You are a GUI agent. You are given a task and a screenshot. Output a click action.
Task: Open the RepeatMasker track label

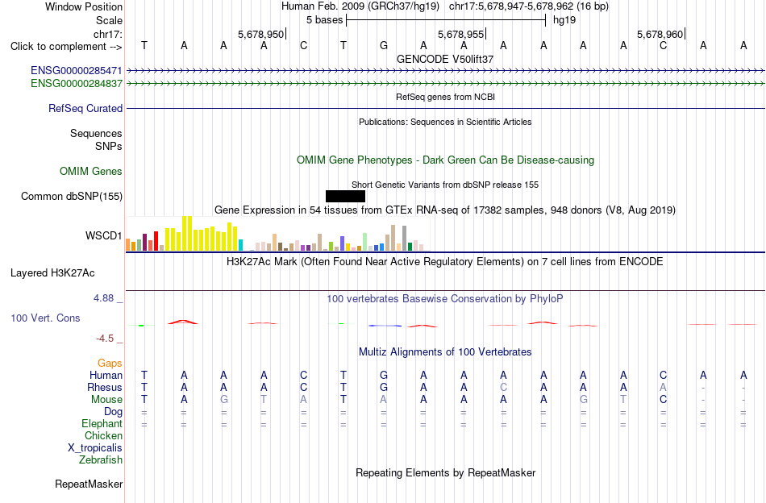coord(89,484)
